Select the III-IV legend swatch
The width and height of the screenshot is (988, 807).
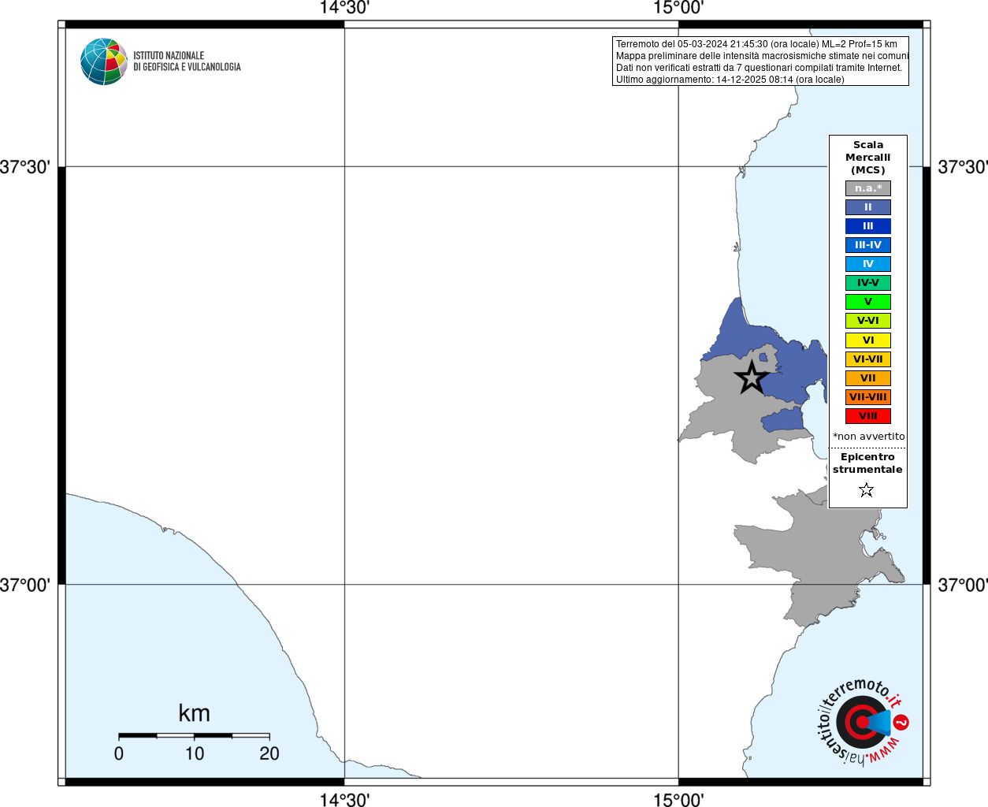(x=868, y=245)
